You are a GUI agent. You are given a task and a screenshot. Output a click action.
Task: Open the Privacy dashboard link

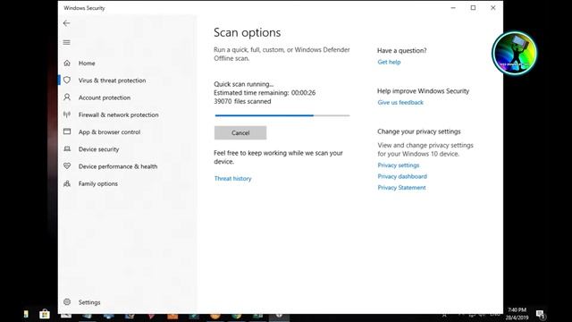click(x=402, y=176)
